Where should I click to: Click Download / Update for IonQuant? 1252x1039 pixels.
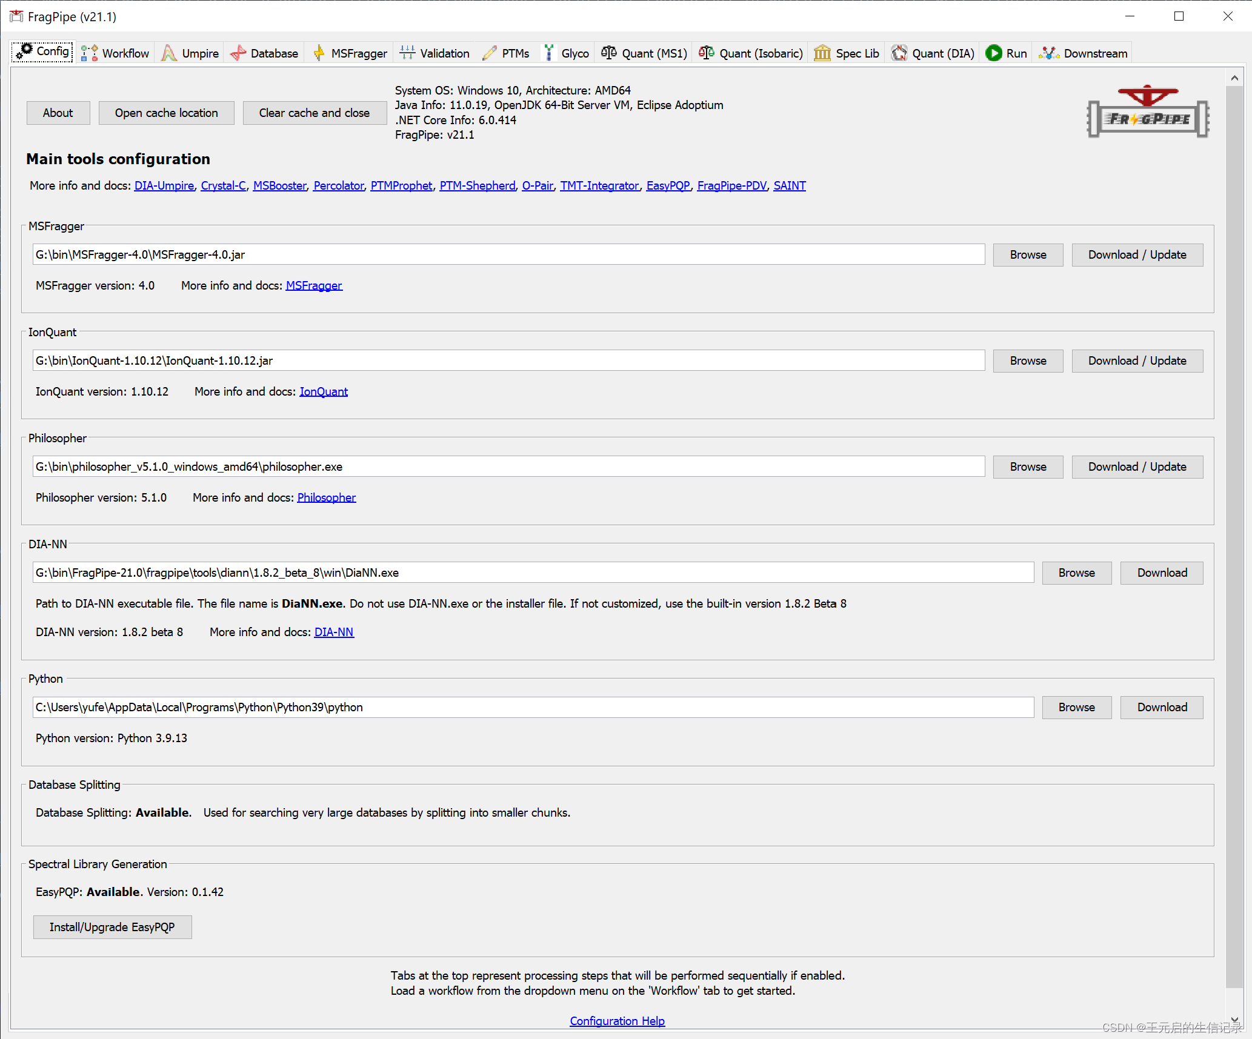[1137, 361]
